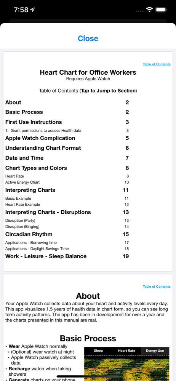The width and height of the screenshot is (176, 381).
Task: Jump to Date and Time section
Action: click(24, 158)
